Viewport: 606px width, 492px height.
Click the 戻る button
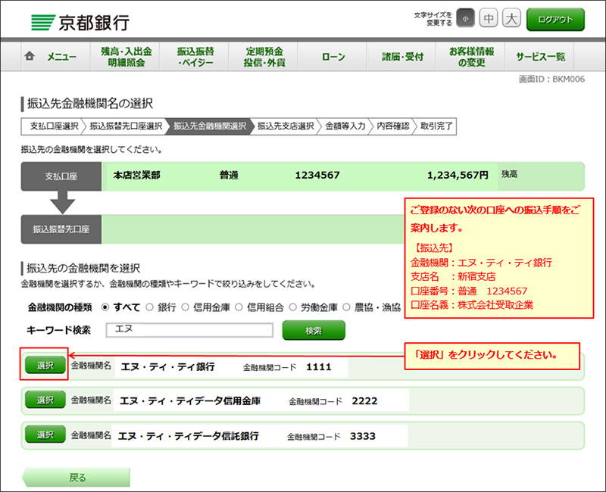[77, 478]
